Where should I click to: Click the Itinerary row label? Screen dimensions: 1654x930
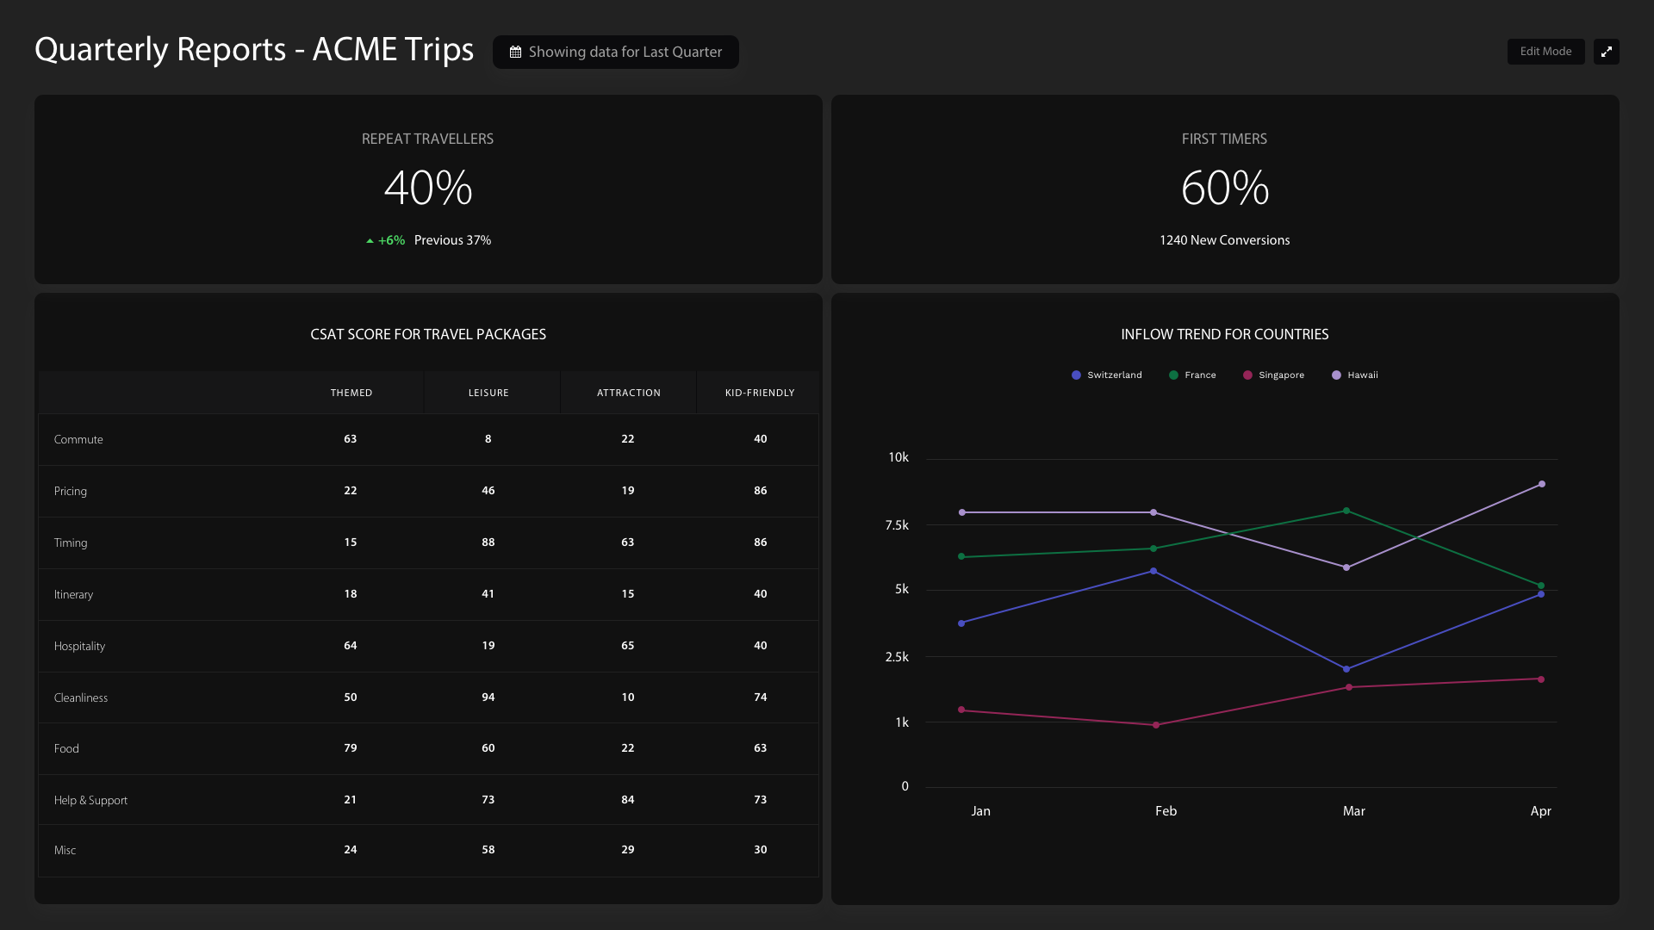click(x=73, y=595)
